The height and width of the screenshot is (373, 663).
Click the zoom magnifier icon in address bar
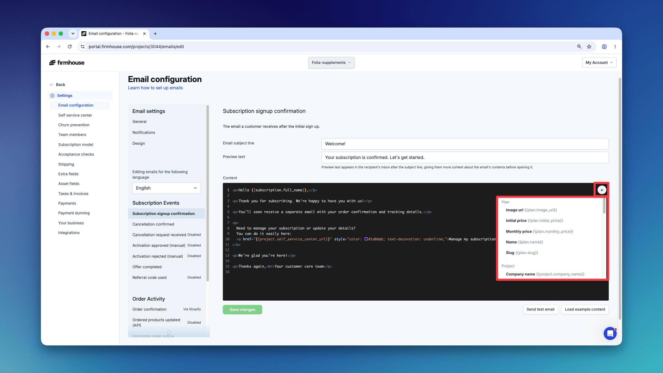tap(579, 47)
